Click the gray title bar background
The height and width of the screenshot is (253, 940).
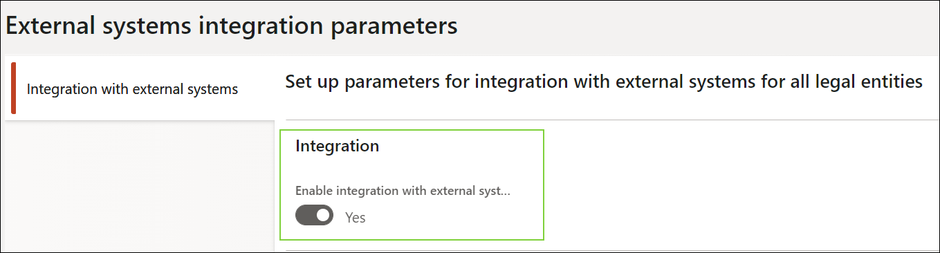(x=692, y=26)
